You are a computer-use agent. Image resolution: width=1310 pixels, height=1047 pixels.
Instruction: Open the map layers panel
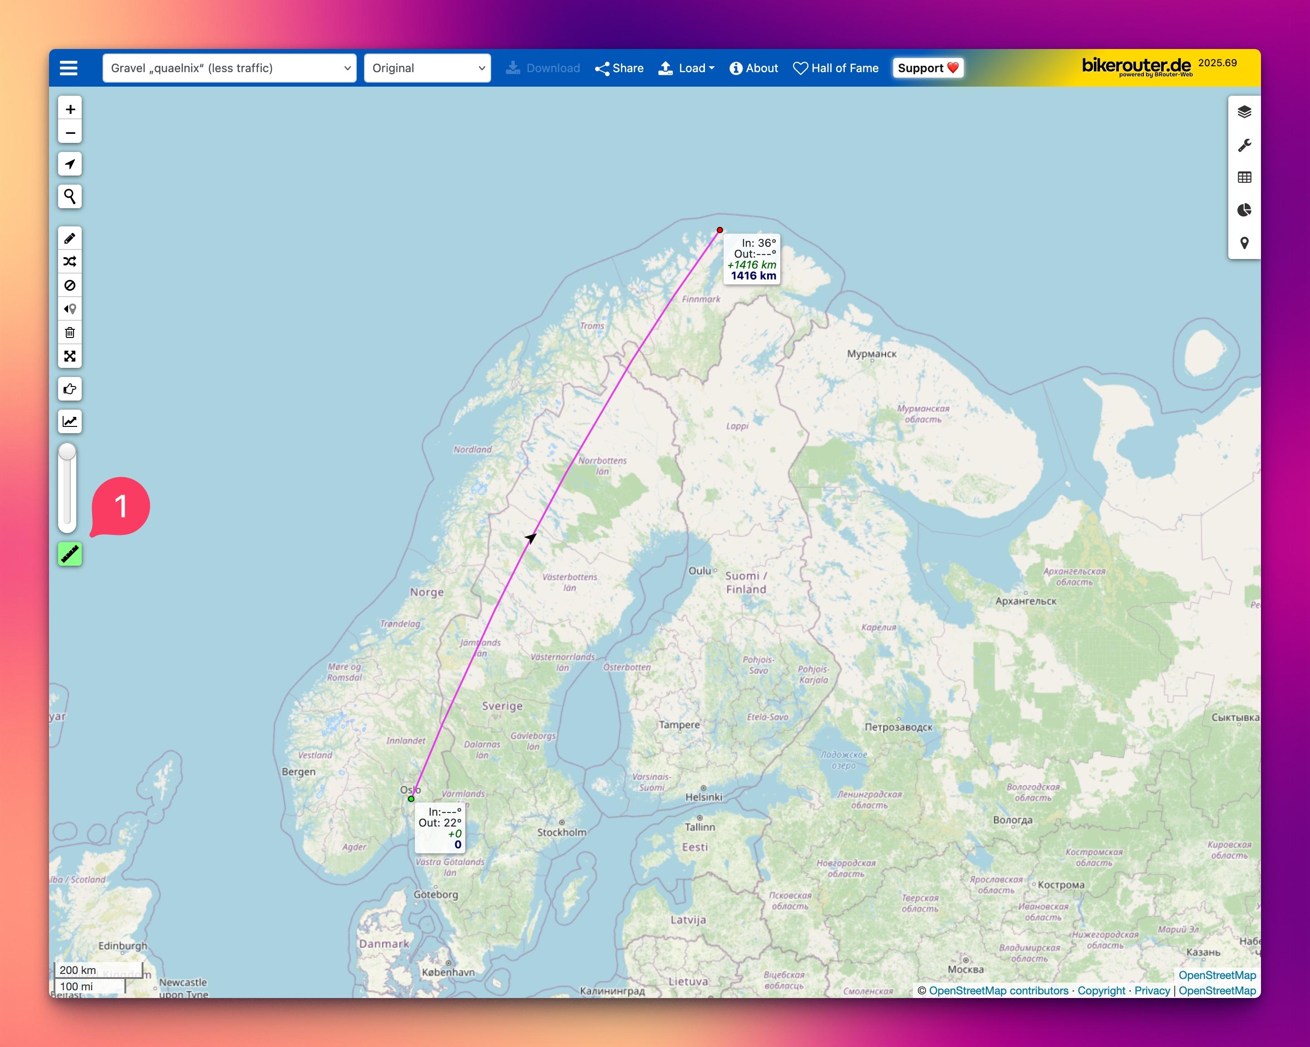pos(1244,112)
